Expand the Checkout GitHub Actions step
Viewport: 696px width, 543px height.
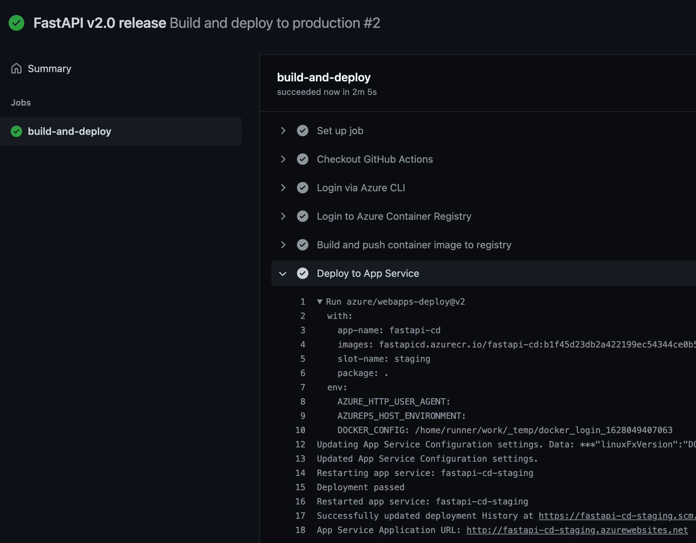coord(283,159)
